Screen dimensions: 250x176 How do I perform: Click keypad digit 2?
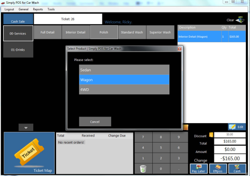click(x=161, y=158)
